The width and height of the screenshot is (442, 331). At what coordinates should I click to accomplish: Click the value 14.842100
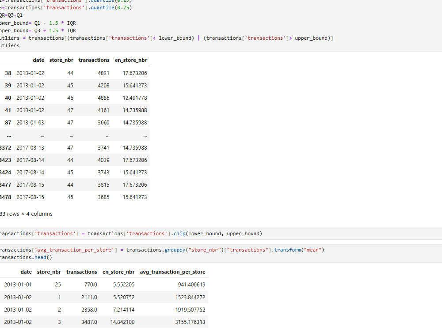(x=122, y=322)
